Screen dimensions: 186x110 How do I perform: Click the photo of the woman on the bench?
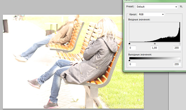73,62
